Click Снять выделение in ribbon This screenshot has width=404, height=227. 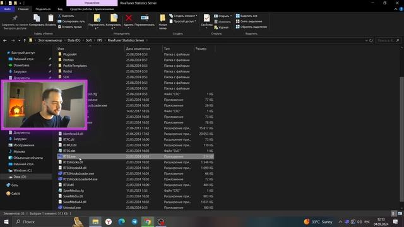pyautogui.click(x=249, y=21)
